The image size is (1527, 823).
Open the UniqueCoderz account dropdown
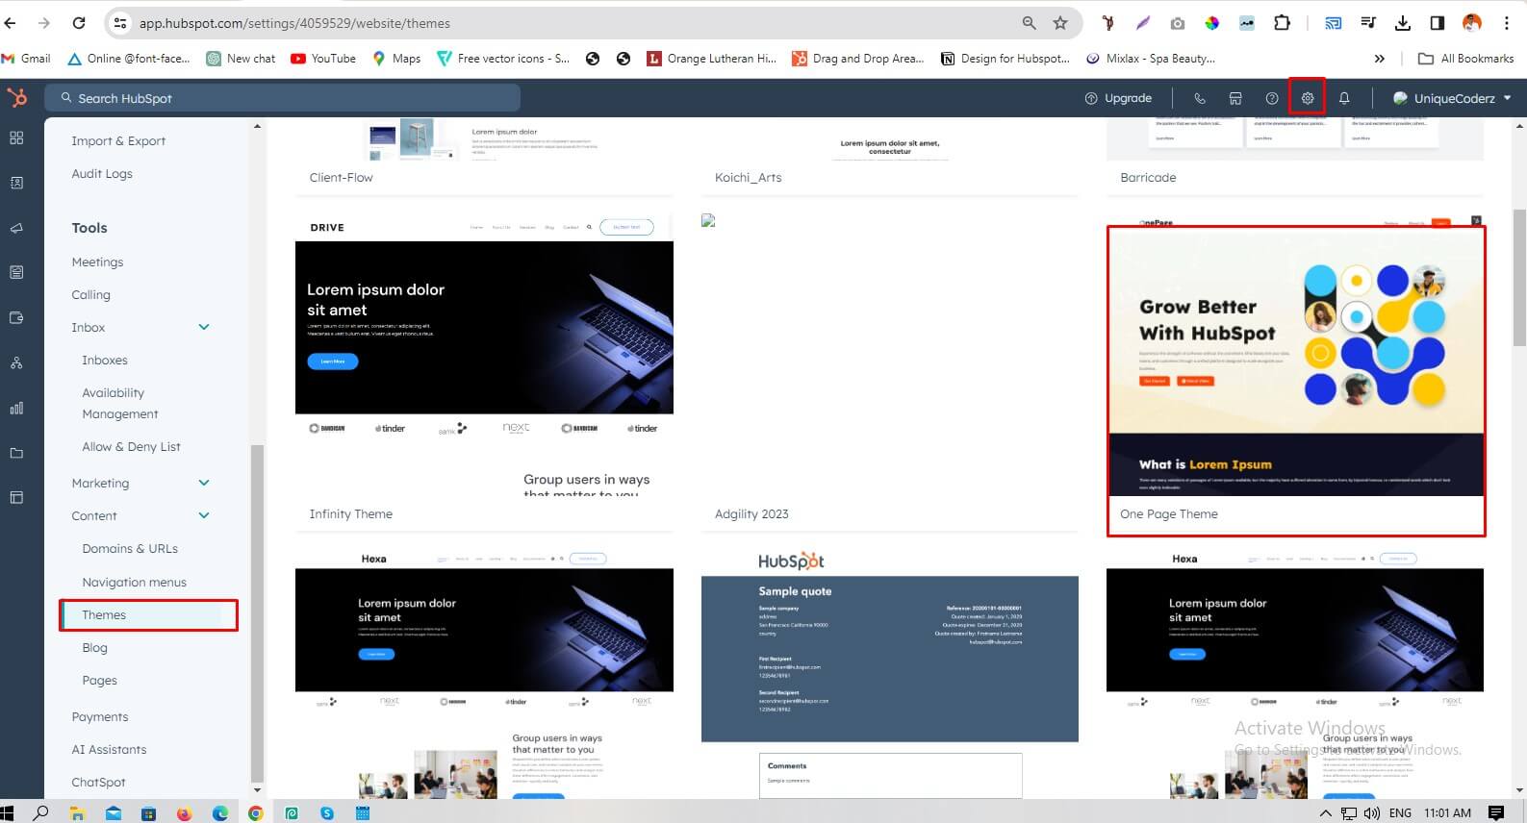coord(1453,98)
